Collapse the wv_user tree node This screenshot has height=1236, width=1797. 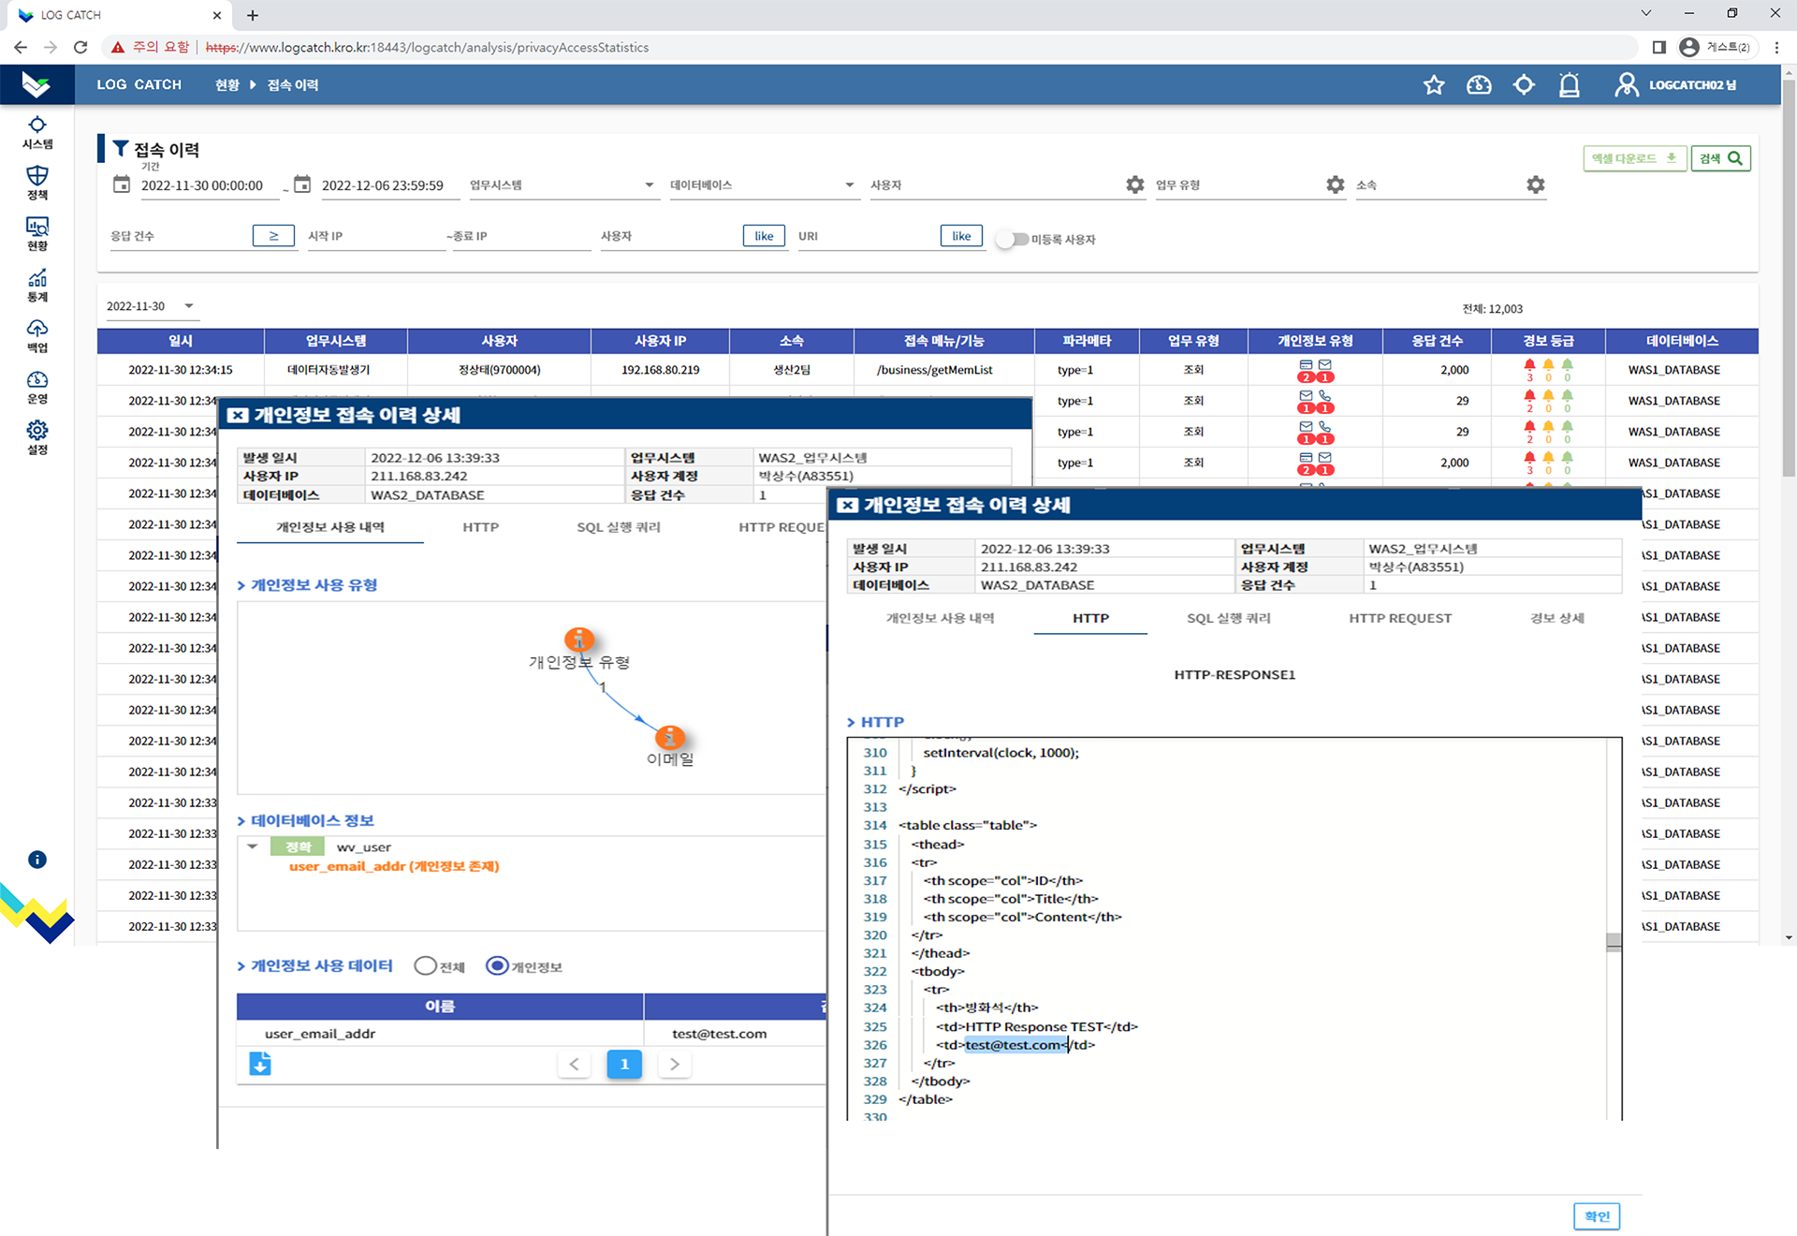(252, 846)
